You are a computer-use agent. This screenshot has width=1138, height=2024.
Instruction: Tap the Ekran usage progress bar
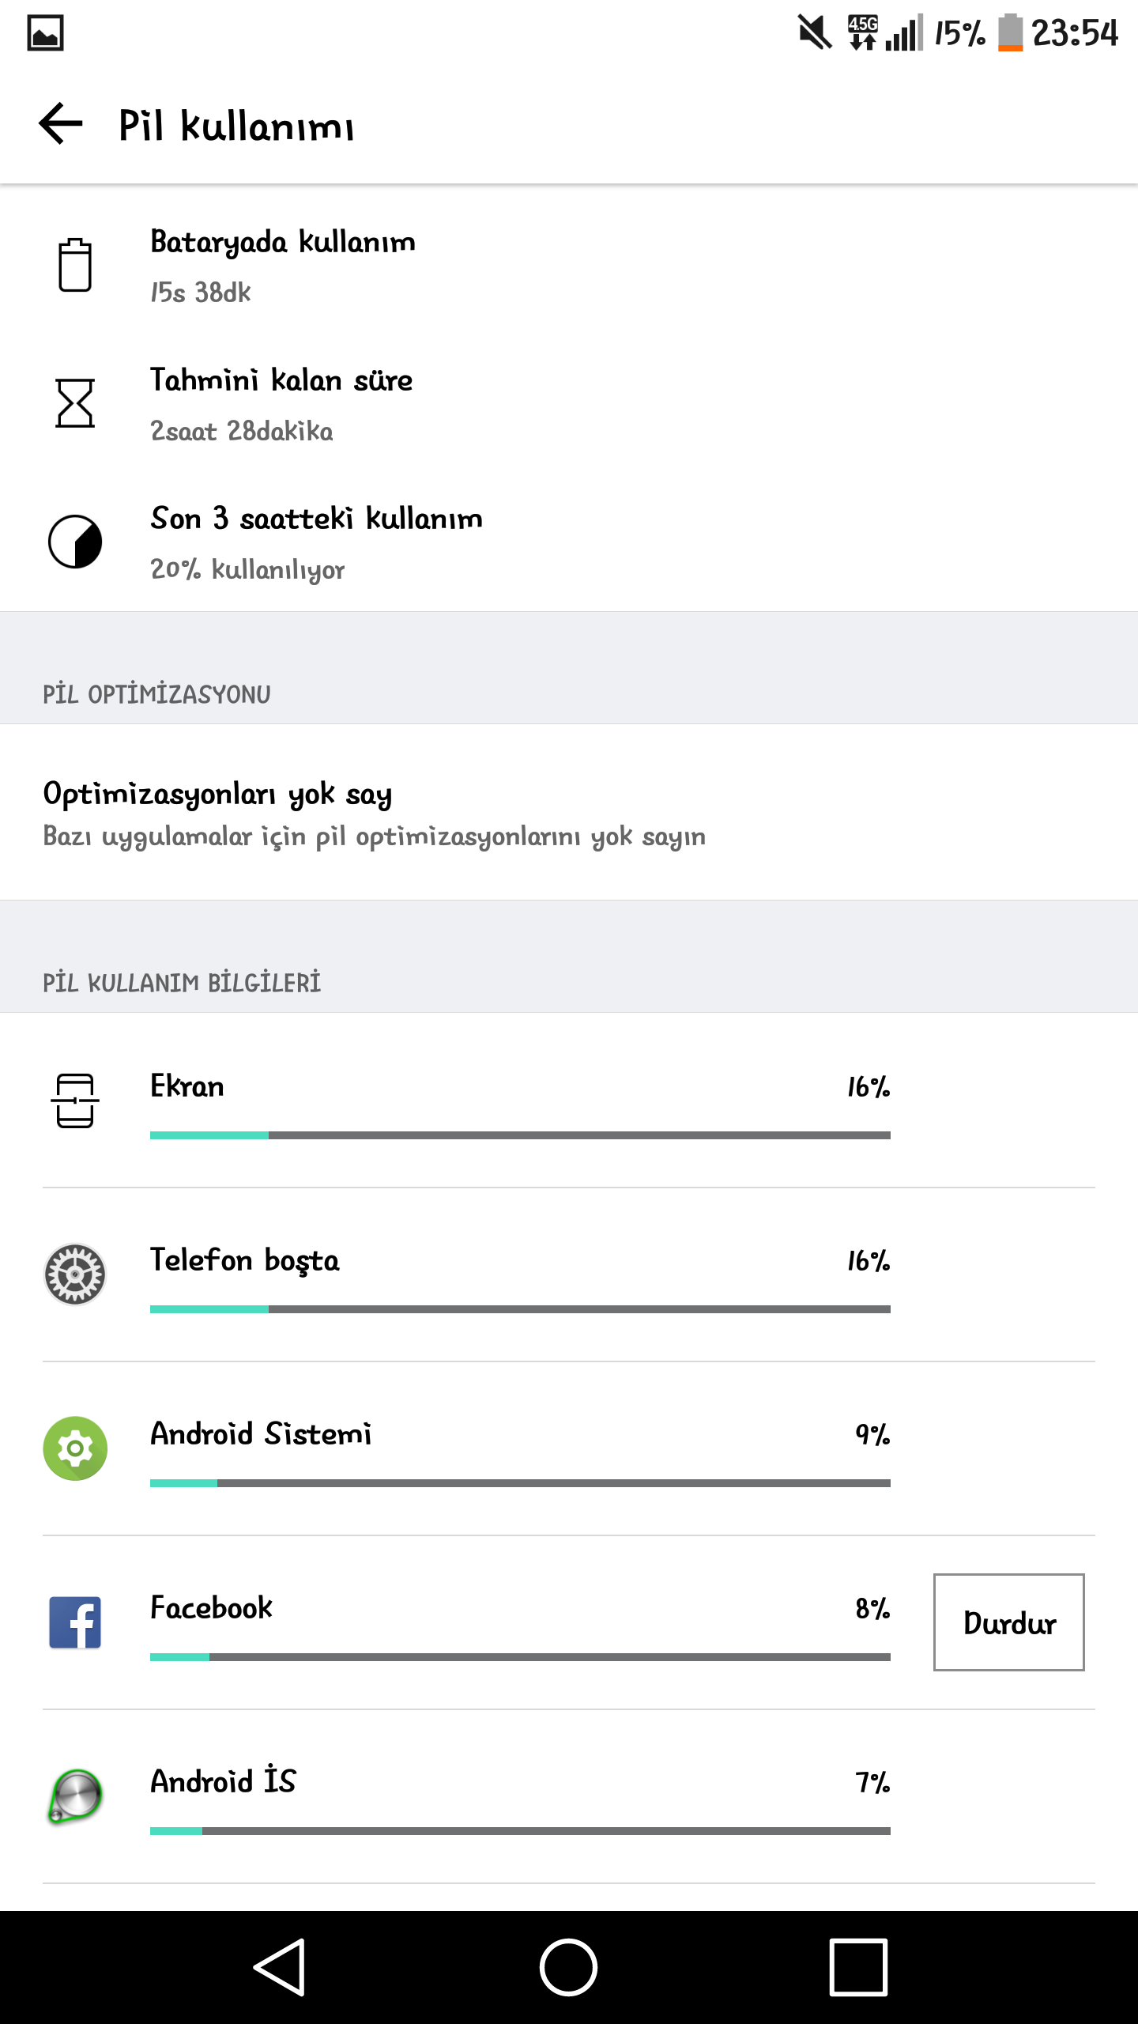click(520, 1135)
